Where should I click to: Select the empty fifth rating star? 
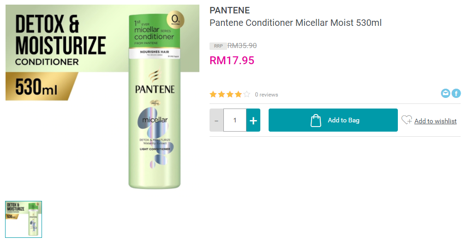tap(246, 95)
